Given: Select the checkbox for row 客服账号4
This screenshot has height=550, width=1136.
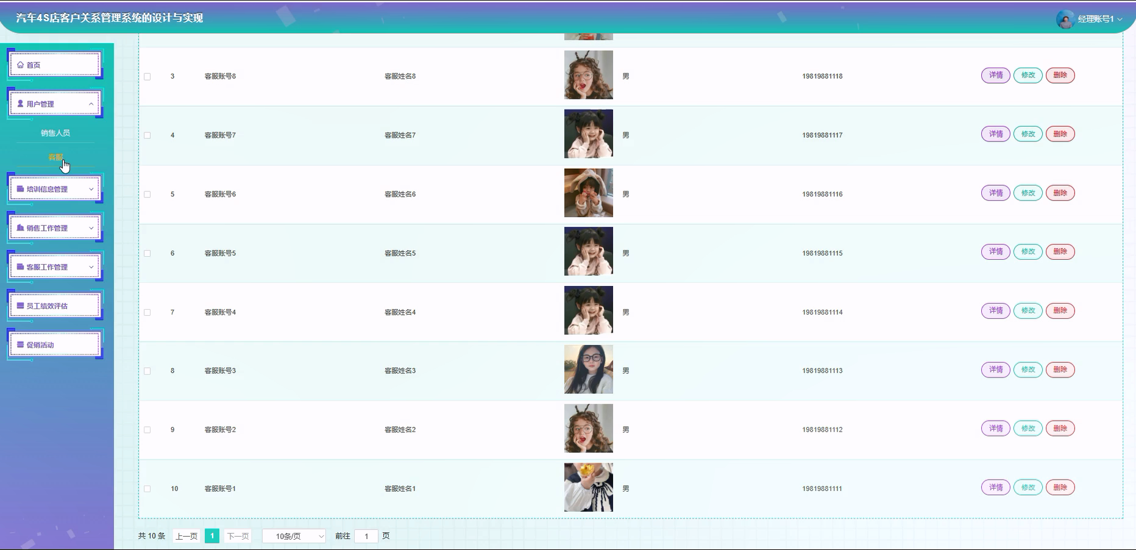Looking at the screenshot, I should (x=147, y=312).
